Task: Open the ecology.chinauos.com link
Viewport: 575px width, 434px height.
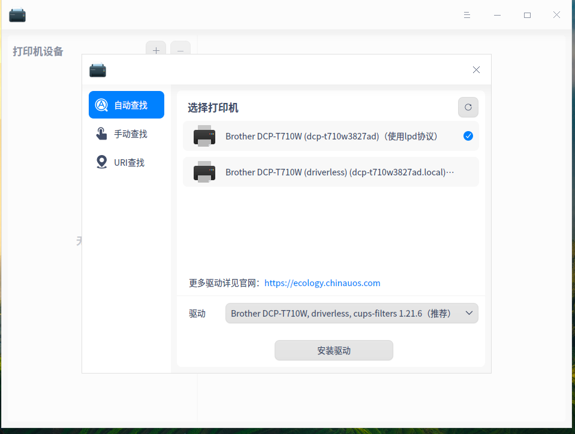Action: coord(322,283)
